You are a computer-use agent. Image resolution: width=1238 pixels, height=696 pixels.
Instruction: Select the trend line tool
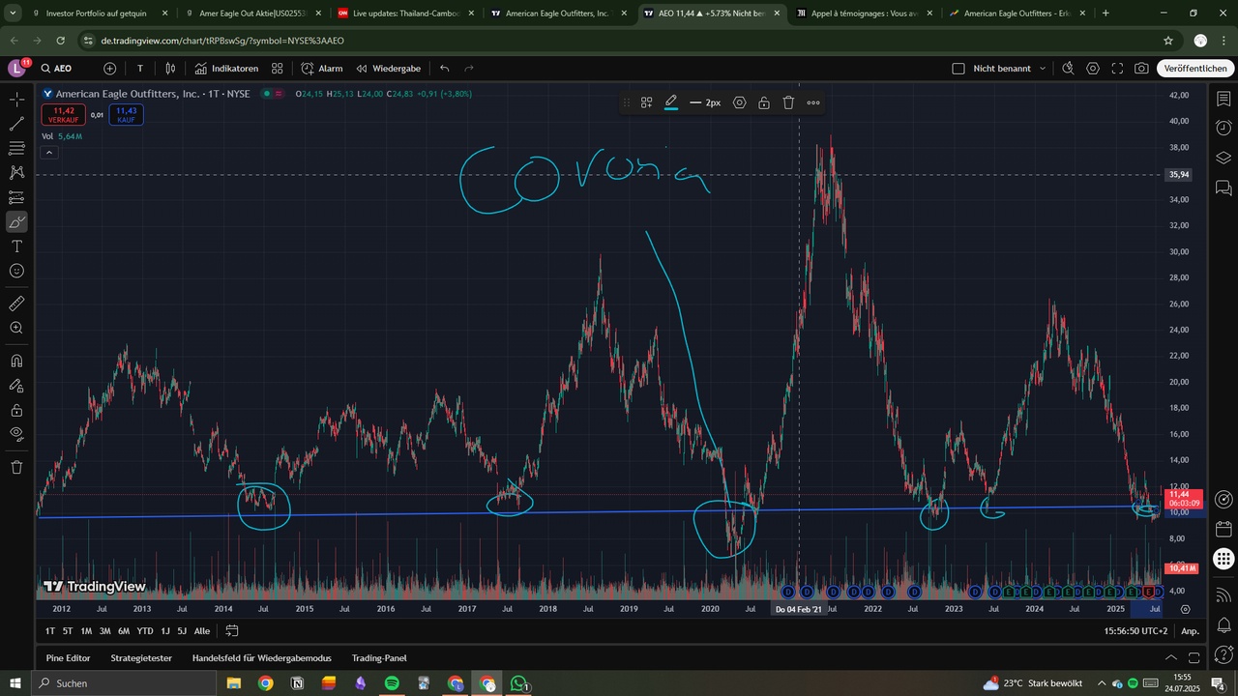tap(16, 124)
